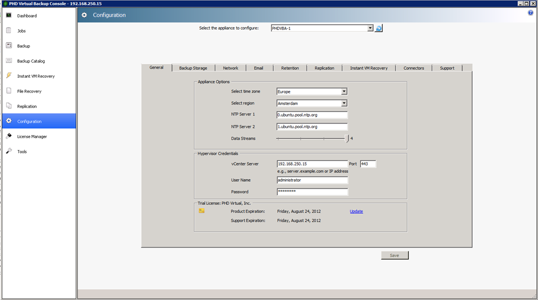Viewport: 538px width, 300px height.
Task: Switch to the Backup Storage tab
Action: pos(193,68)
